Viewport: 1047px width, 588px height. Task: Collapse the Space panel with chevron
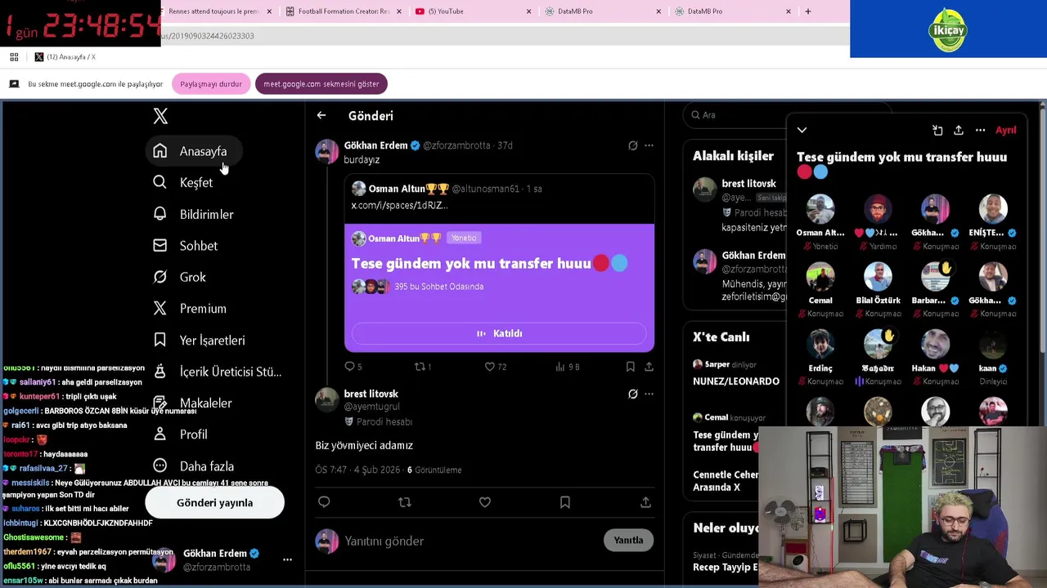802,130
